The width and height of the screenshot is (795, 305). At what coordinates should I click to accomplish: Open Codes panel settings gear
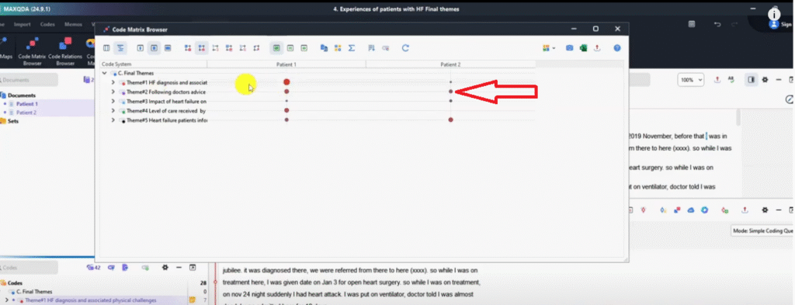[165, 268]
